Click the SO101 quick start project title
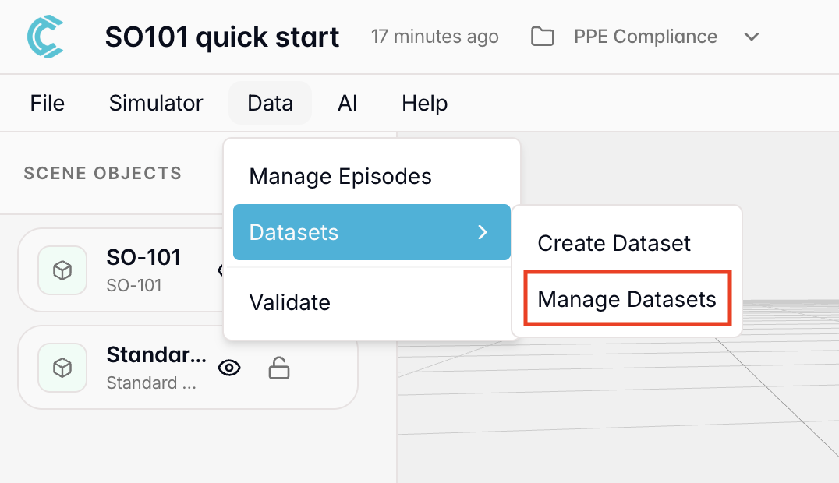 point(222,37)
